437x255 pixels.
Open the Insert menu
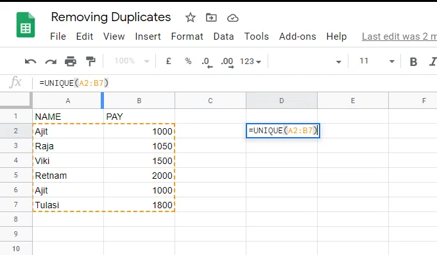pyautogui.click(x=148, y=37)
